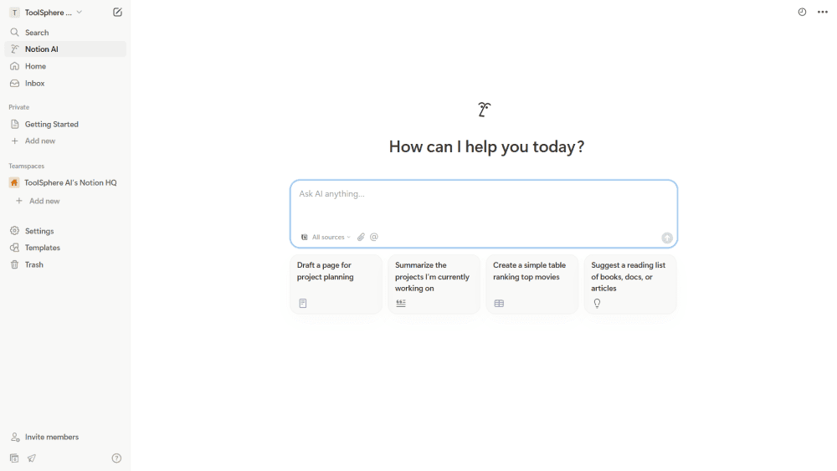
Task: Expand ToolSphere AI's Notion HQ teamspace
Action: 70,182
